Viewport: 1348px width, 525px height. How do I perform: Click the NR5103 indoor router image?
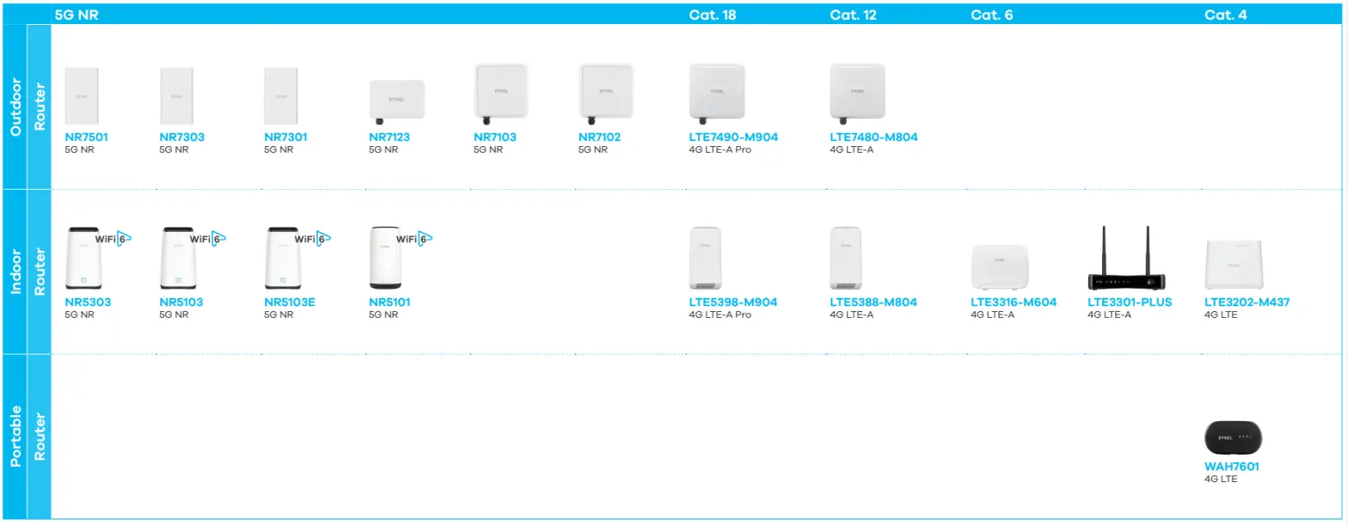[x=178, y=258]
